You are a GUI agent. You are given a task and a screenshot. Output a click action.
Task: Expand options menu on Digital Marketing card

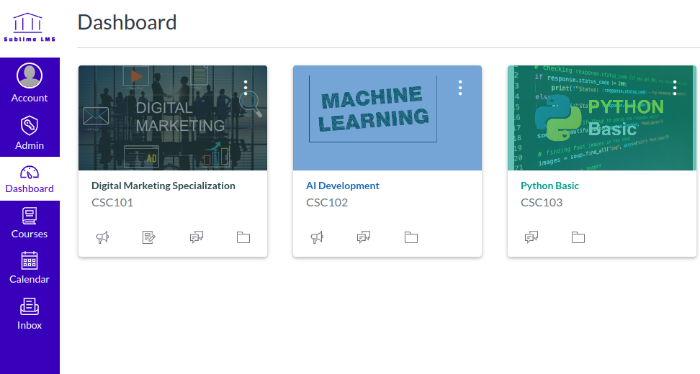tap(246, 88)
